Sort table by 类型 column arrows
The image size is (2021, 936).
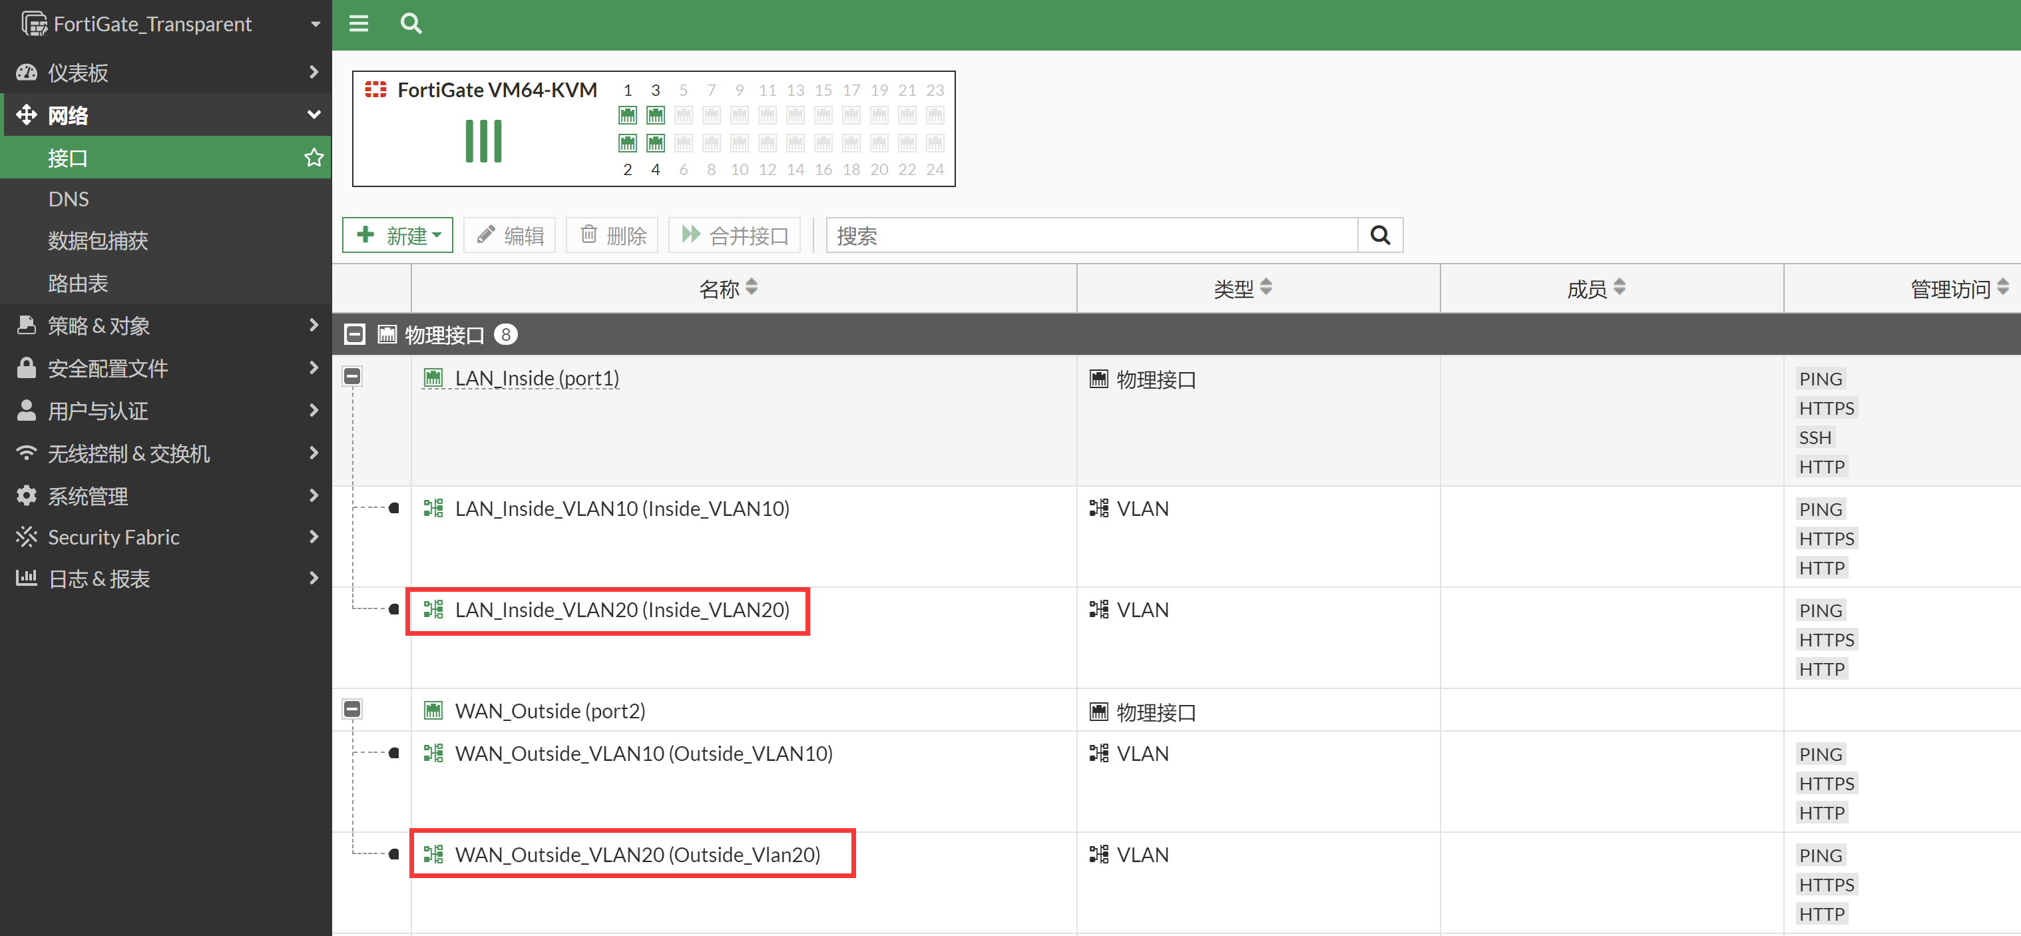1265,287
